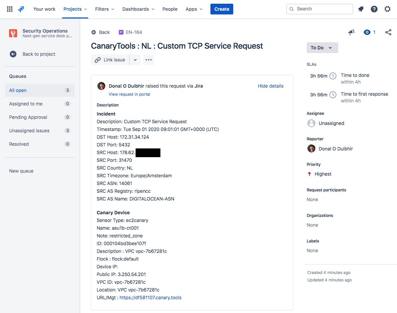
Task: Open Your work menu item
Action: click(x=44, y=9)
